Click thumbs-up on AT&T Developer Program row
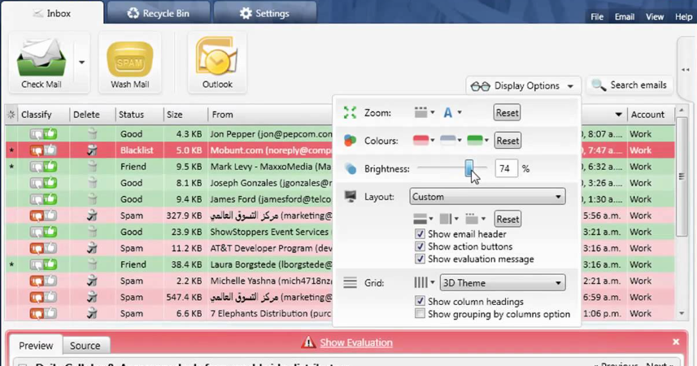The height and width of the screenshot is (366, 697). click(x=50, y=248)
